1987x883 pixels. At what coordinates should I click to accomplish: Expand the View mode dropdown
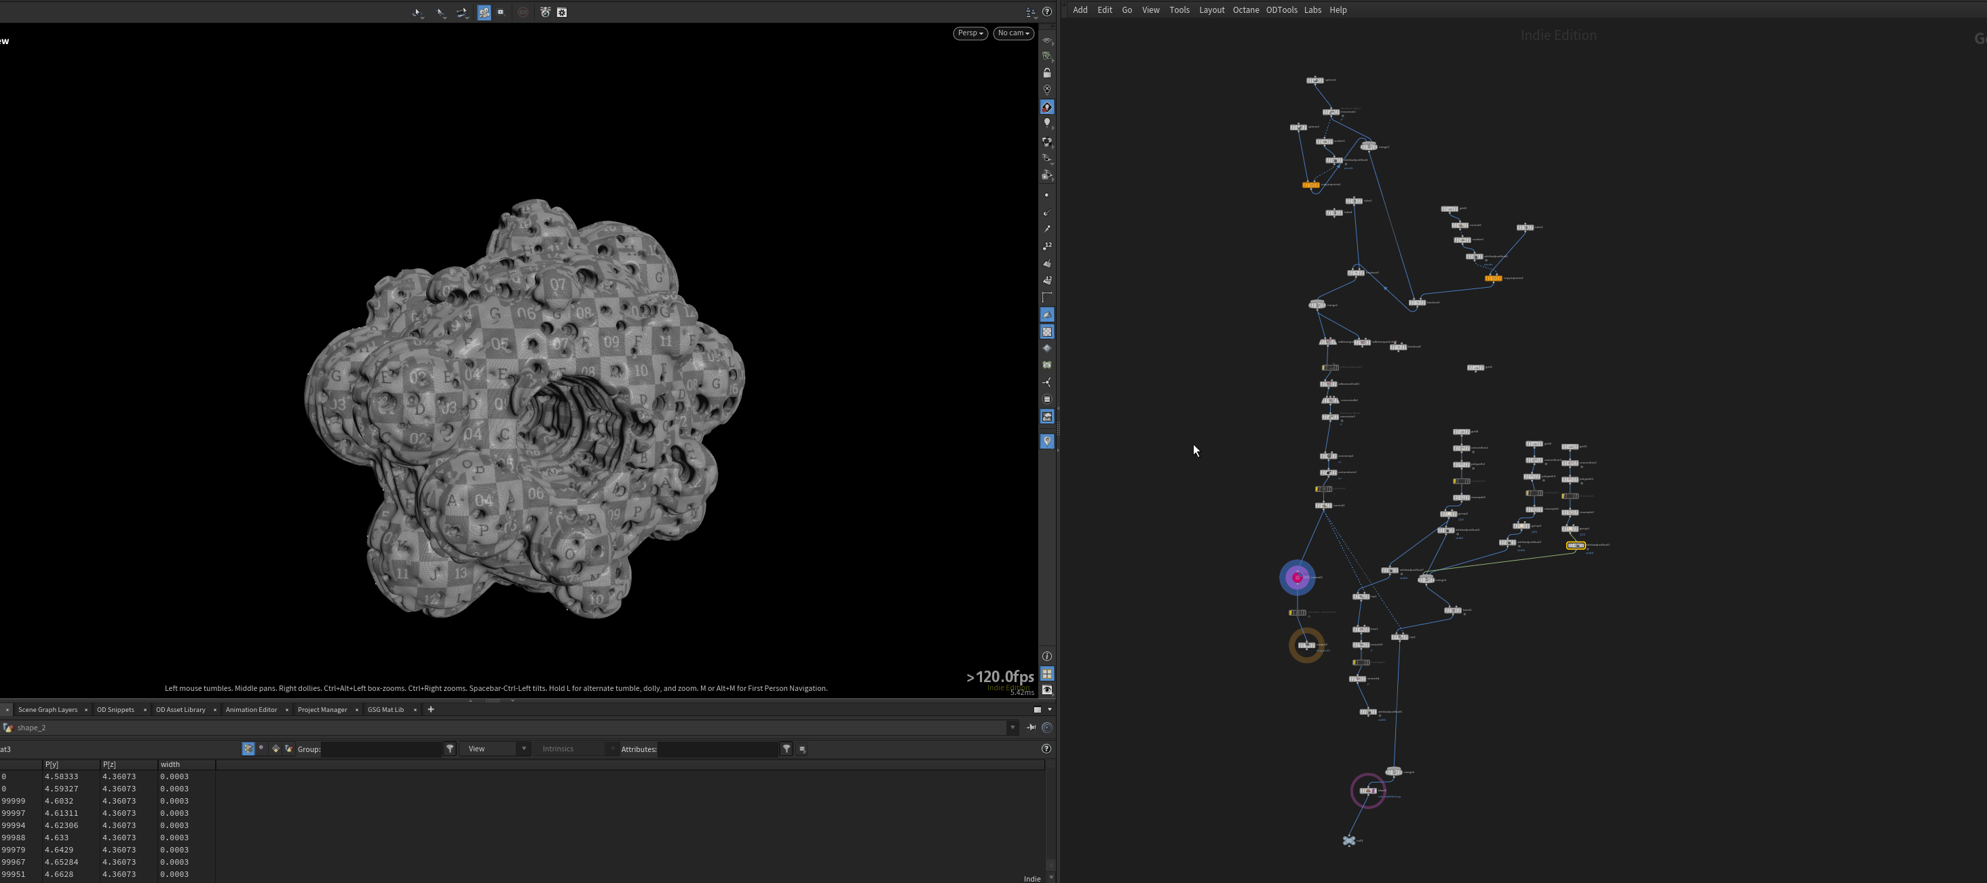[x=495, y=749]
